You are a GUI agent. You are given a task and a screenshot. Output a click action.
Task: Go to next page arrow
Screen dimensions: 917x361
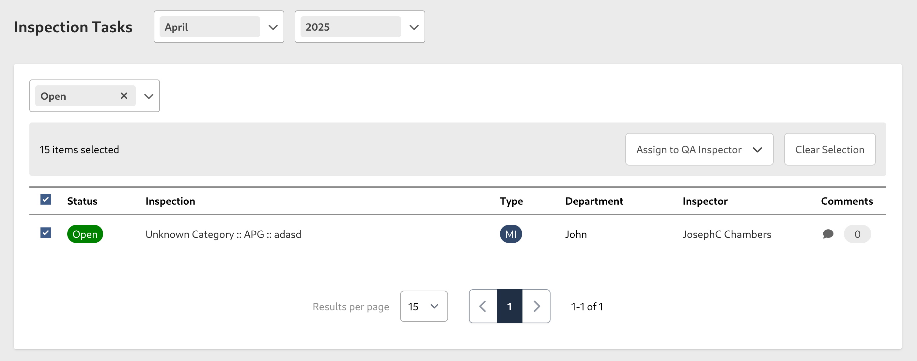[x=536, y=306]
